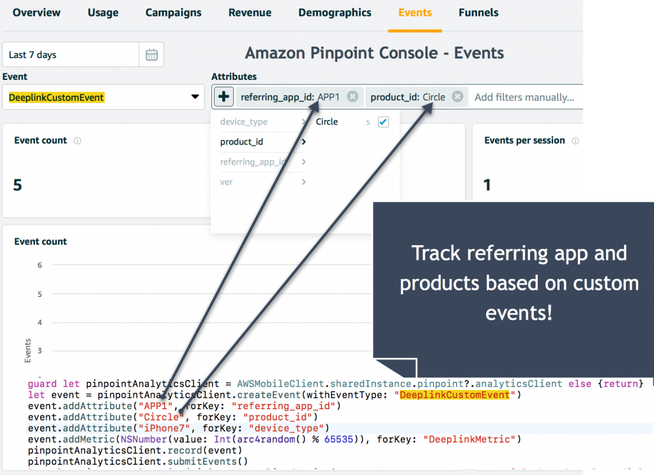The width and height of the screenshot is (654, 475).
Task: Expand the device_type attribute
Action: pyautogui.click(x=262, y=122)
